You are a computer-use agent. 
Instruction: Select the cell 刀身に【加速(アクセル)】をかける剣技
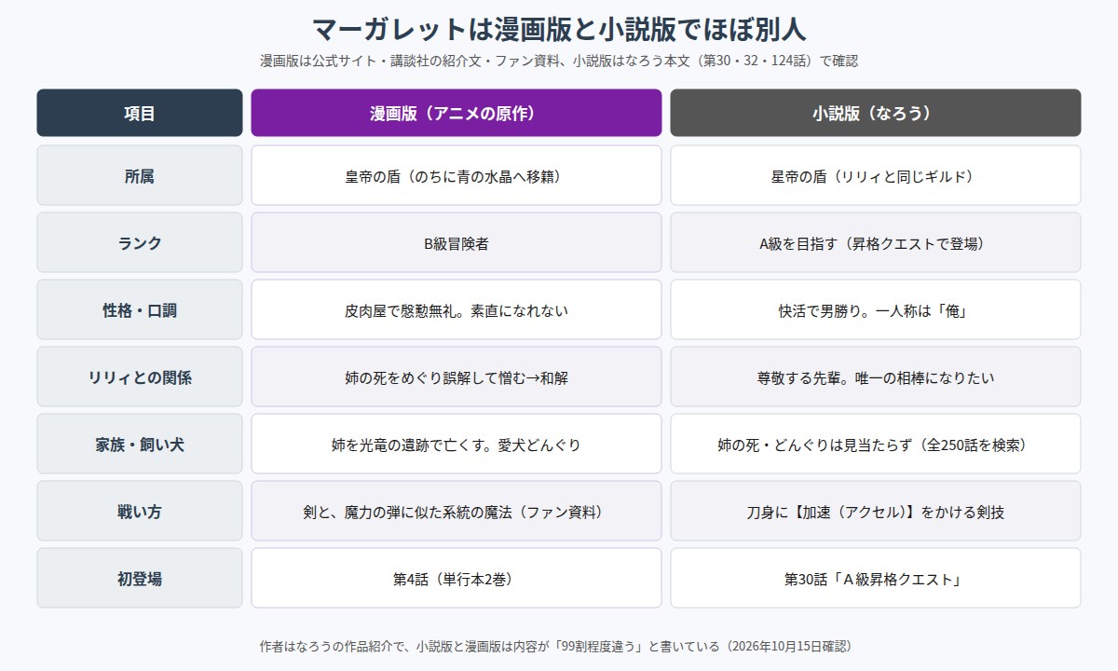[876, 511]
